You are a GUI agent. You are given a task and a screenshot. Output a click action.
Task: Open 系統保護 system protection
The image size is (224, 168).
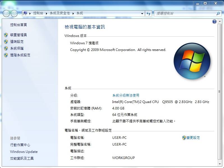pos(17,48)
